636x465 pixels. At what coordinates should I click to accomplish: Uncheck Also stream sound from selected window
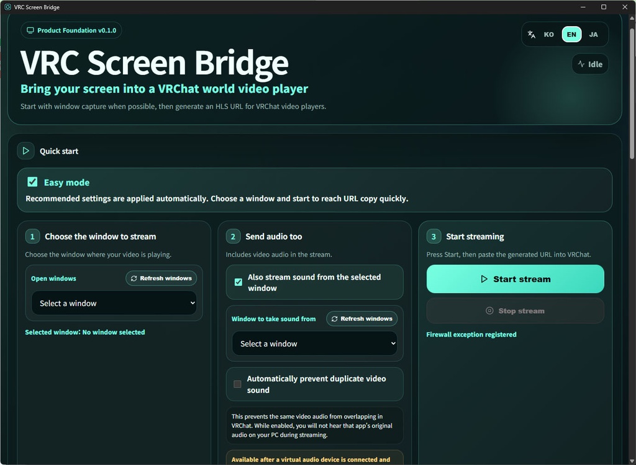pos(238,282)
